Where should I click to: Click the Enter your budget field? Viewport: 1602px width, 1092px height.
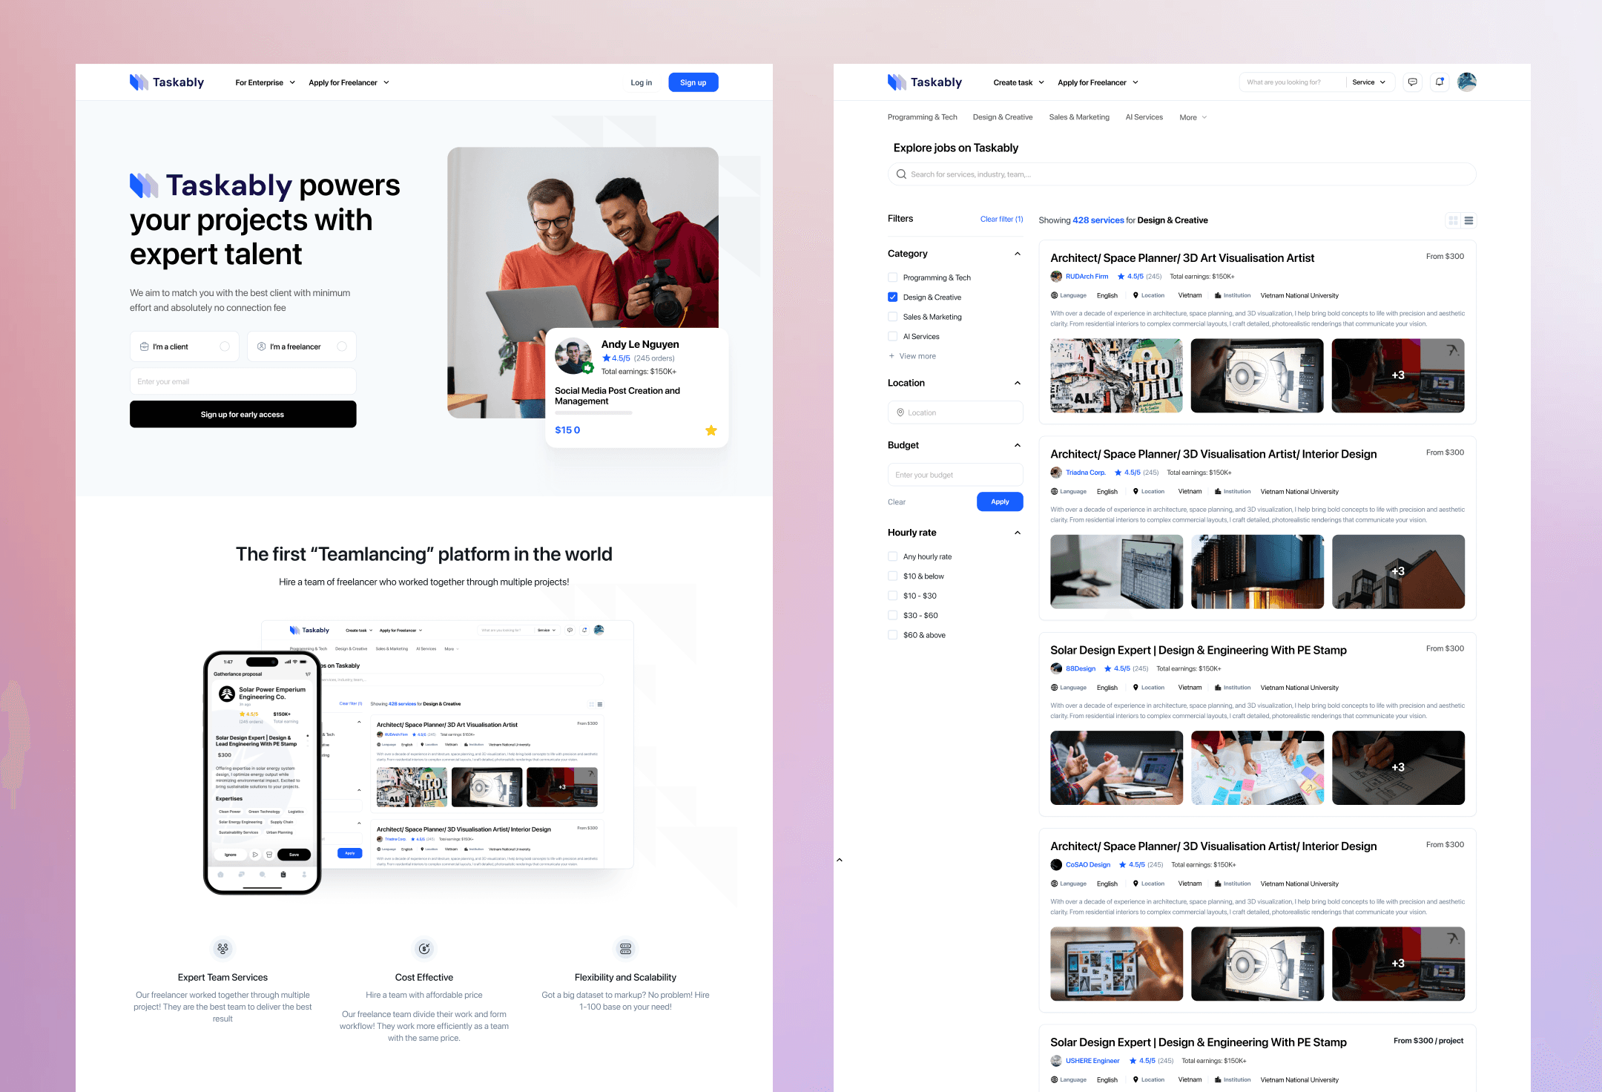pos(955,475)
